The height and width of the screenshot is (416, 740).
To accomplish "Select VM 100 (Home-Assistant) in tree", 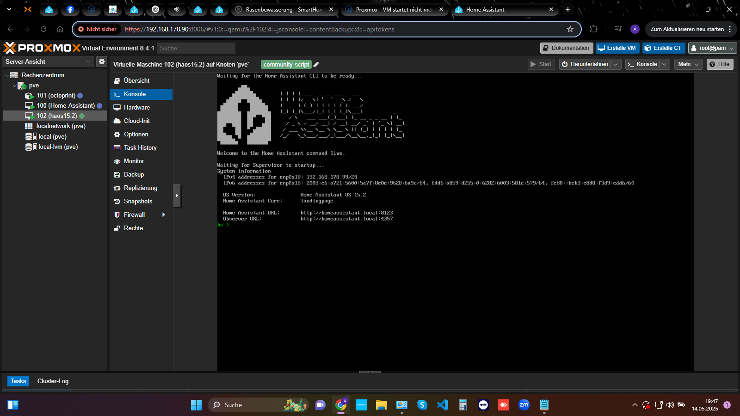I will click(55, 105).
